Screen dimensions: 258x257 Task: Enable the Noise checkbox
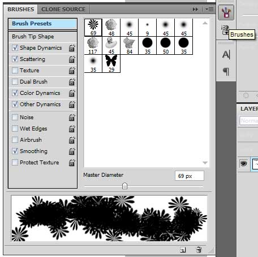[15, 117]
